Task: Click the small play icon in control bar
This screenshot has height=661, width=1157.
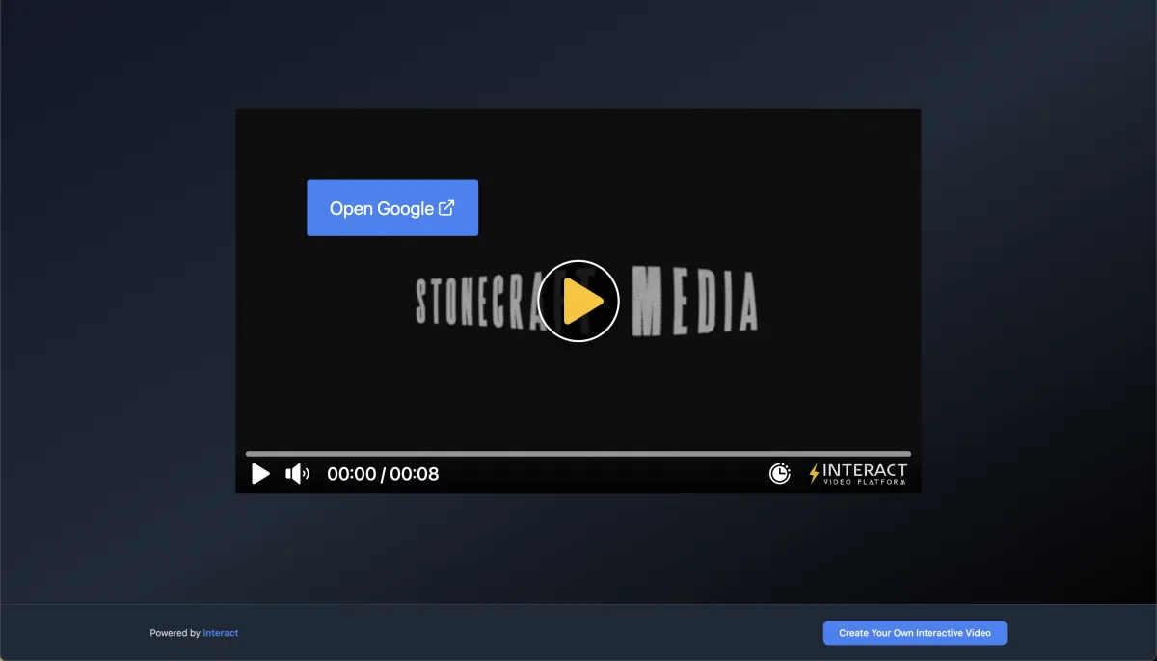Action: click(x=260, y=473)
